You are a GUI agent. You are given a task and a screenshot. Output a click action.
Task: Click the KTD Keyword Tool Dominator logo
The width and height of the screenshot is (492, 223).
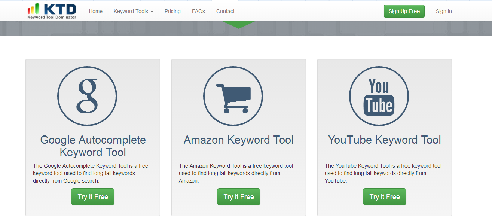pyautogui.click(x=52, y=11)
